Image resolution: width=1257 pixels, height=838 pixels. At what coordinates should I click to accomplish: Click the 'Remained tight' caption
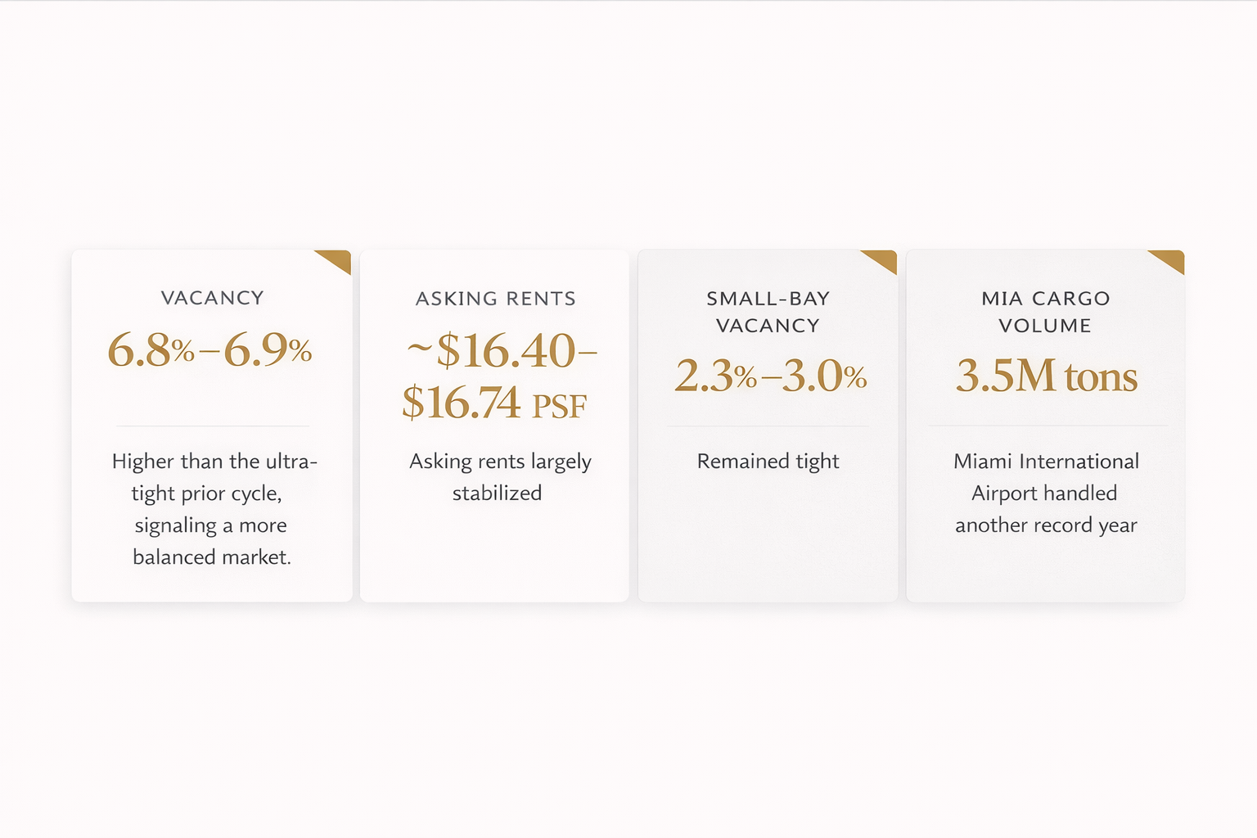tap(768, 462)
